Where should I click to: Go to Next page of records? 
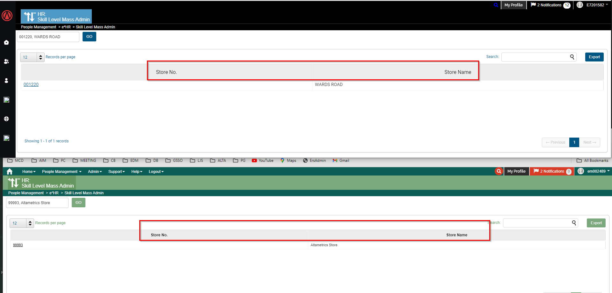tap(590, 142)
